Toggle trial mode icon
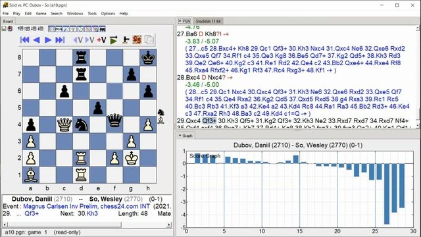Screen dimensions: 421x237 click(126, 39)
